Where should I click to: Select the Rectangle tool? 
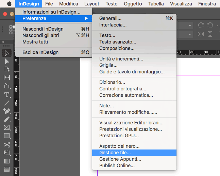coord(7,136)
